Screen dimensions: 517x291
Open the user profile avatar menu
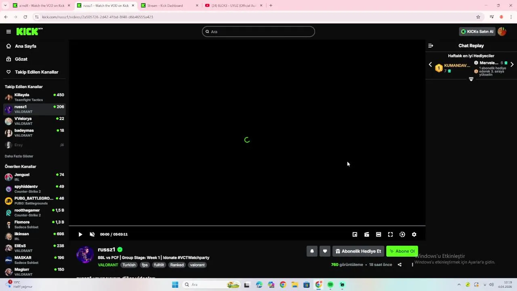(502, 32)
